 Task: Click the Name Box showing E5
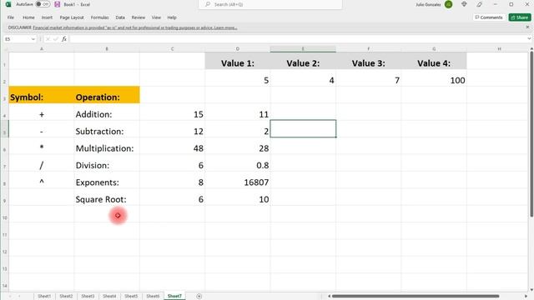click(x=17, y=39)
